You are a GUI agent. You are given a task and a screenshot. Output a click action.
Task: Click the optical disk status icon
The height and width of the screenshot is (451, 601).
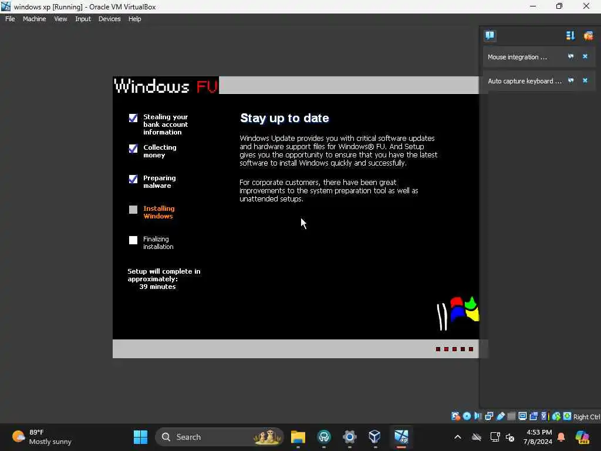point(467,416)
